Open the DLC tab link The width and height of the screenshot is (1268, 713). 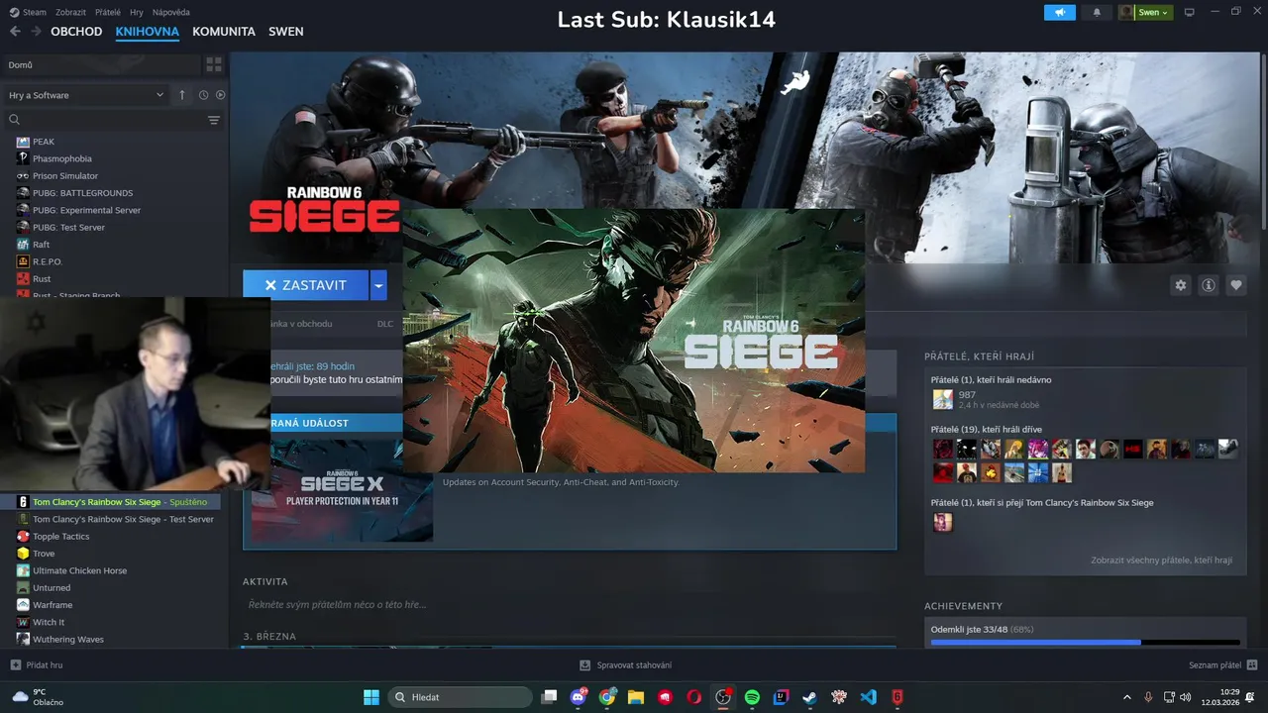[385, 324]
